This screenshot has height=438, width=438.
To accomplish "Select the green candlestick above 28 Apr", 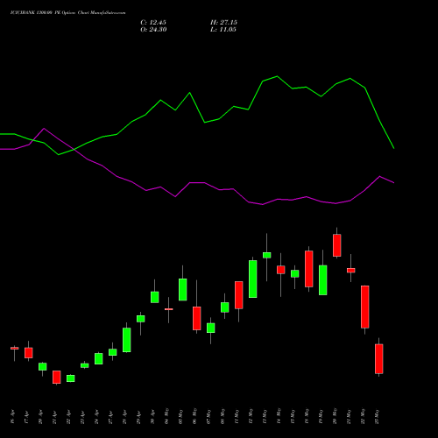I will point(127,340).
